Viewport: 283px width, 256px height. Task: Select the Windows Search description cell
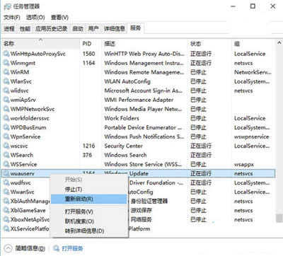[x=125, y=155]
